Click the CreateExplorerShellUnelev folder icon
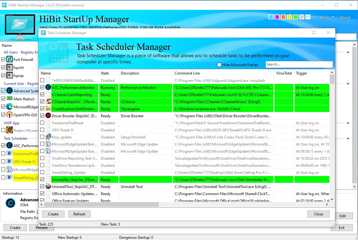Screen dimensions: 358x240 pyautogui.click(x=48, y=109)
